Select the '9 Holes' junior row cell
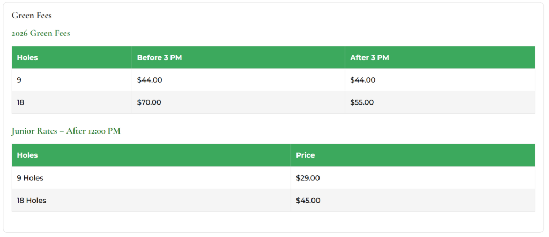The width and height of the screenshot is (549, 237). 30,177
